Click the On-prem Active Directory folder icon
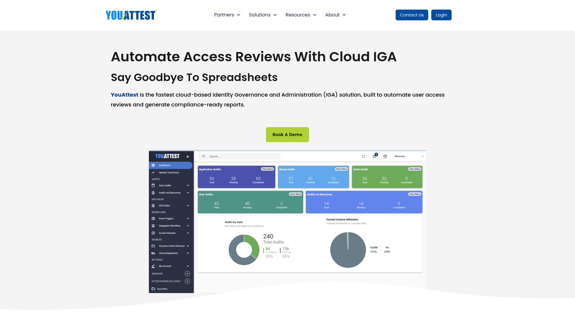The width and height of the screenshot is (575, 323). tap(153, 246)
